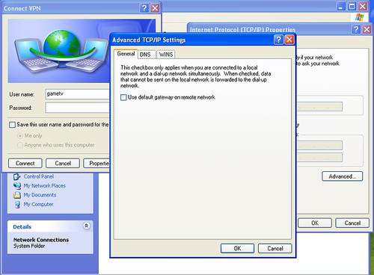Viewport: 374px width, 275px height.
Task: Click the VPN globe and laptops image
Action: pos(62,51)
